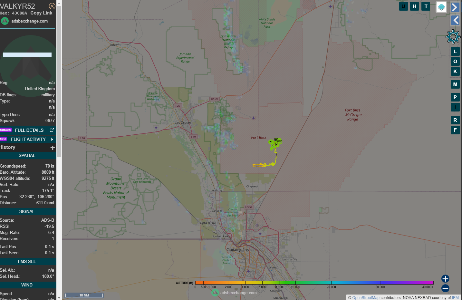Click the RSSI value -19.5
This screenshot has height=300, width=462.
pyautogui.click(x=49, y=227)
